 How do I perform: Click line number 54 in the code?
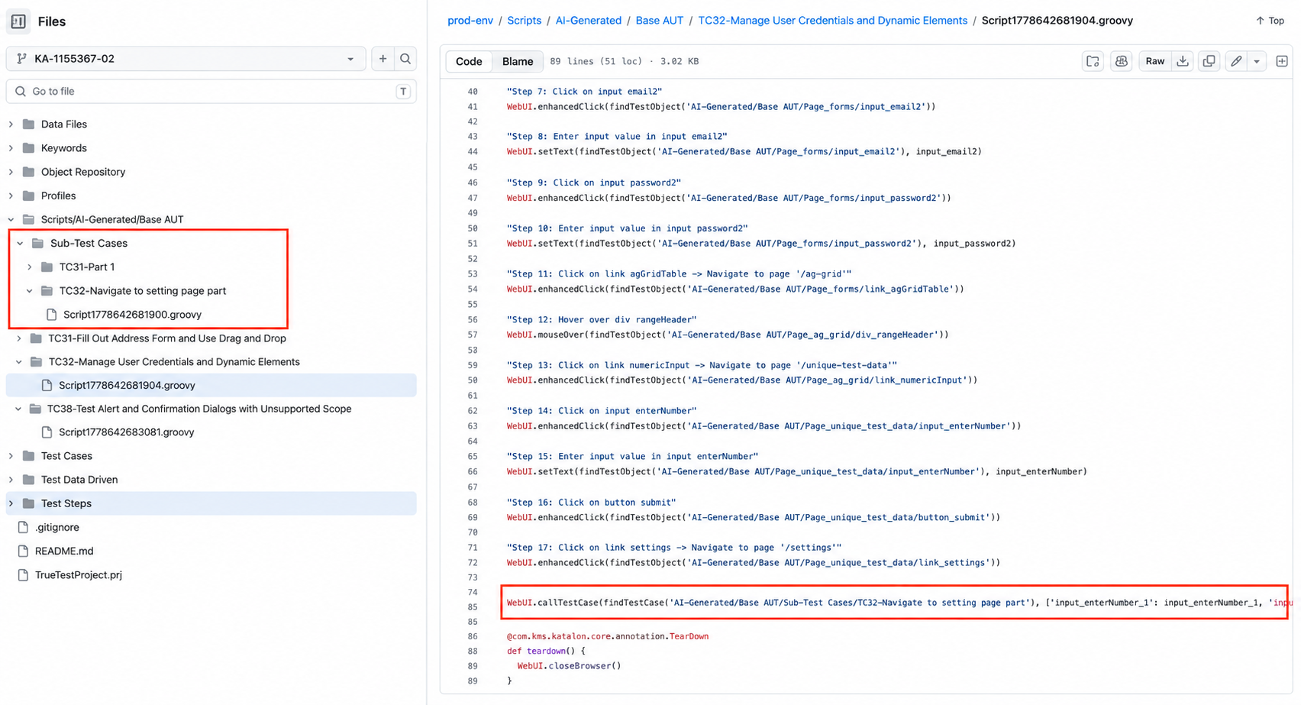click(472, 289)
